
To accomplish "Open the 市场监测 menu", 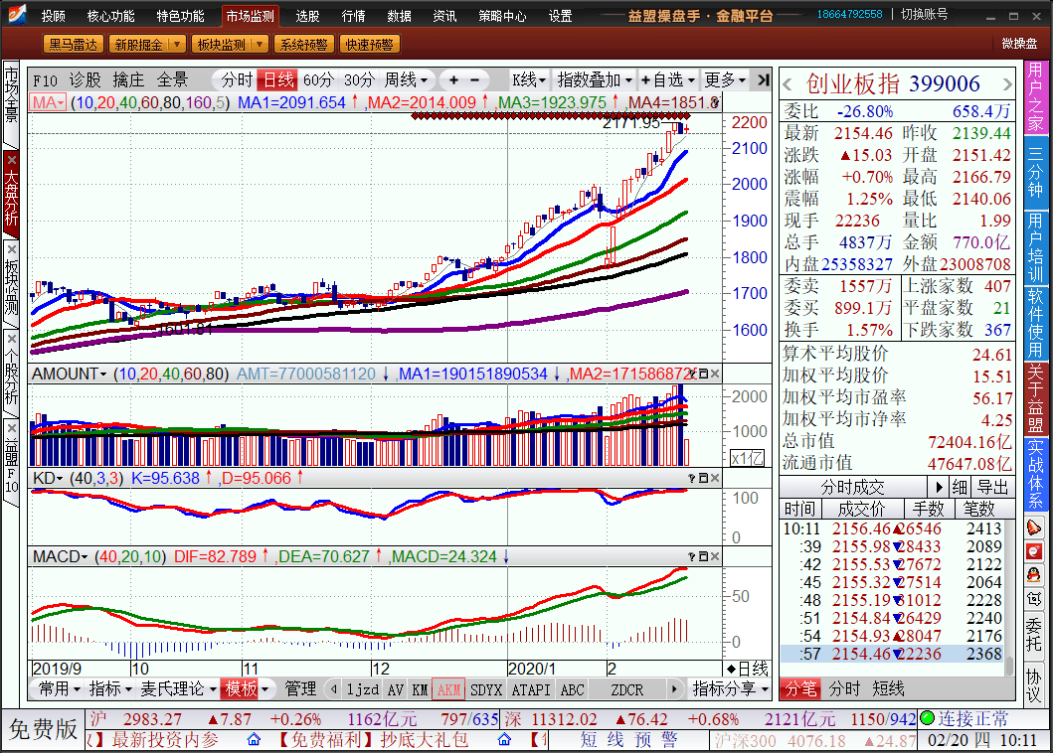I will click(250, 16).
